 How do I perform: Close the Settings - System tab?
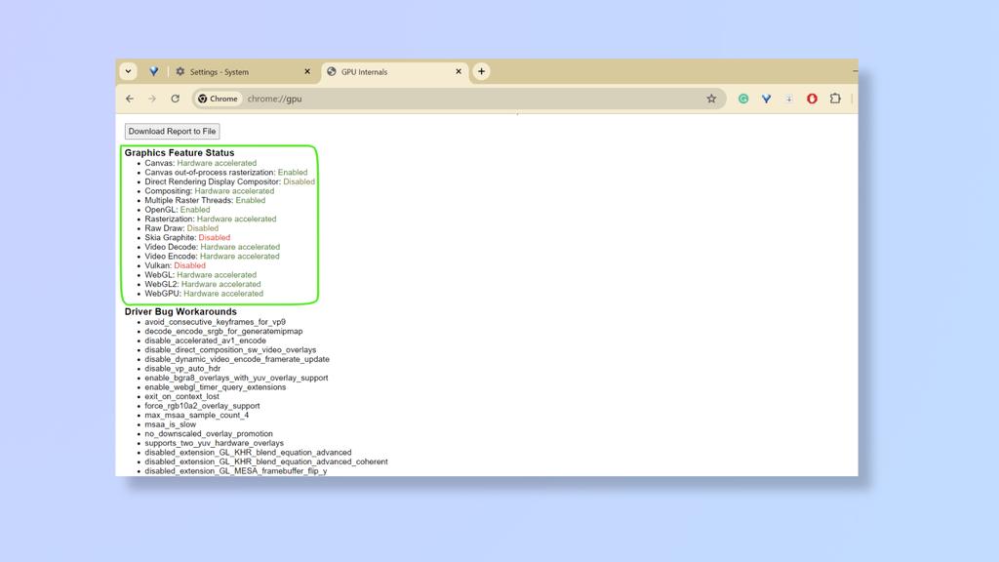[305, 71]
